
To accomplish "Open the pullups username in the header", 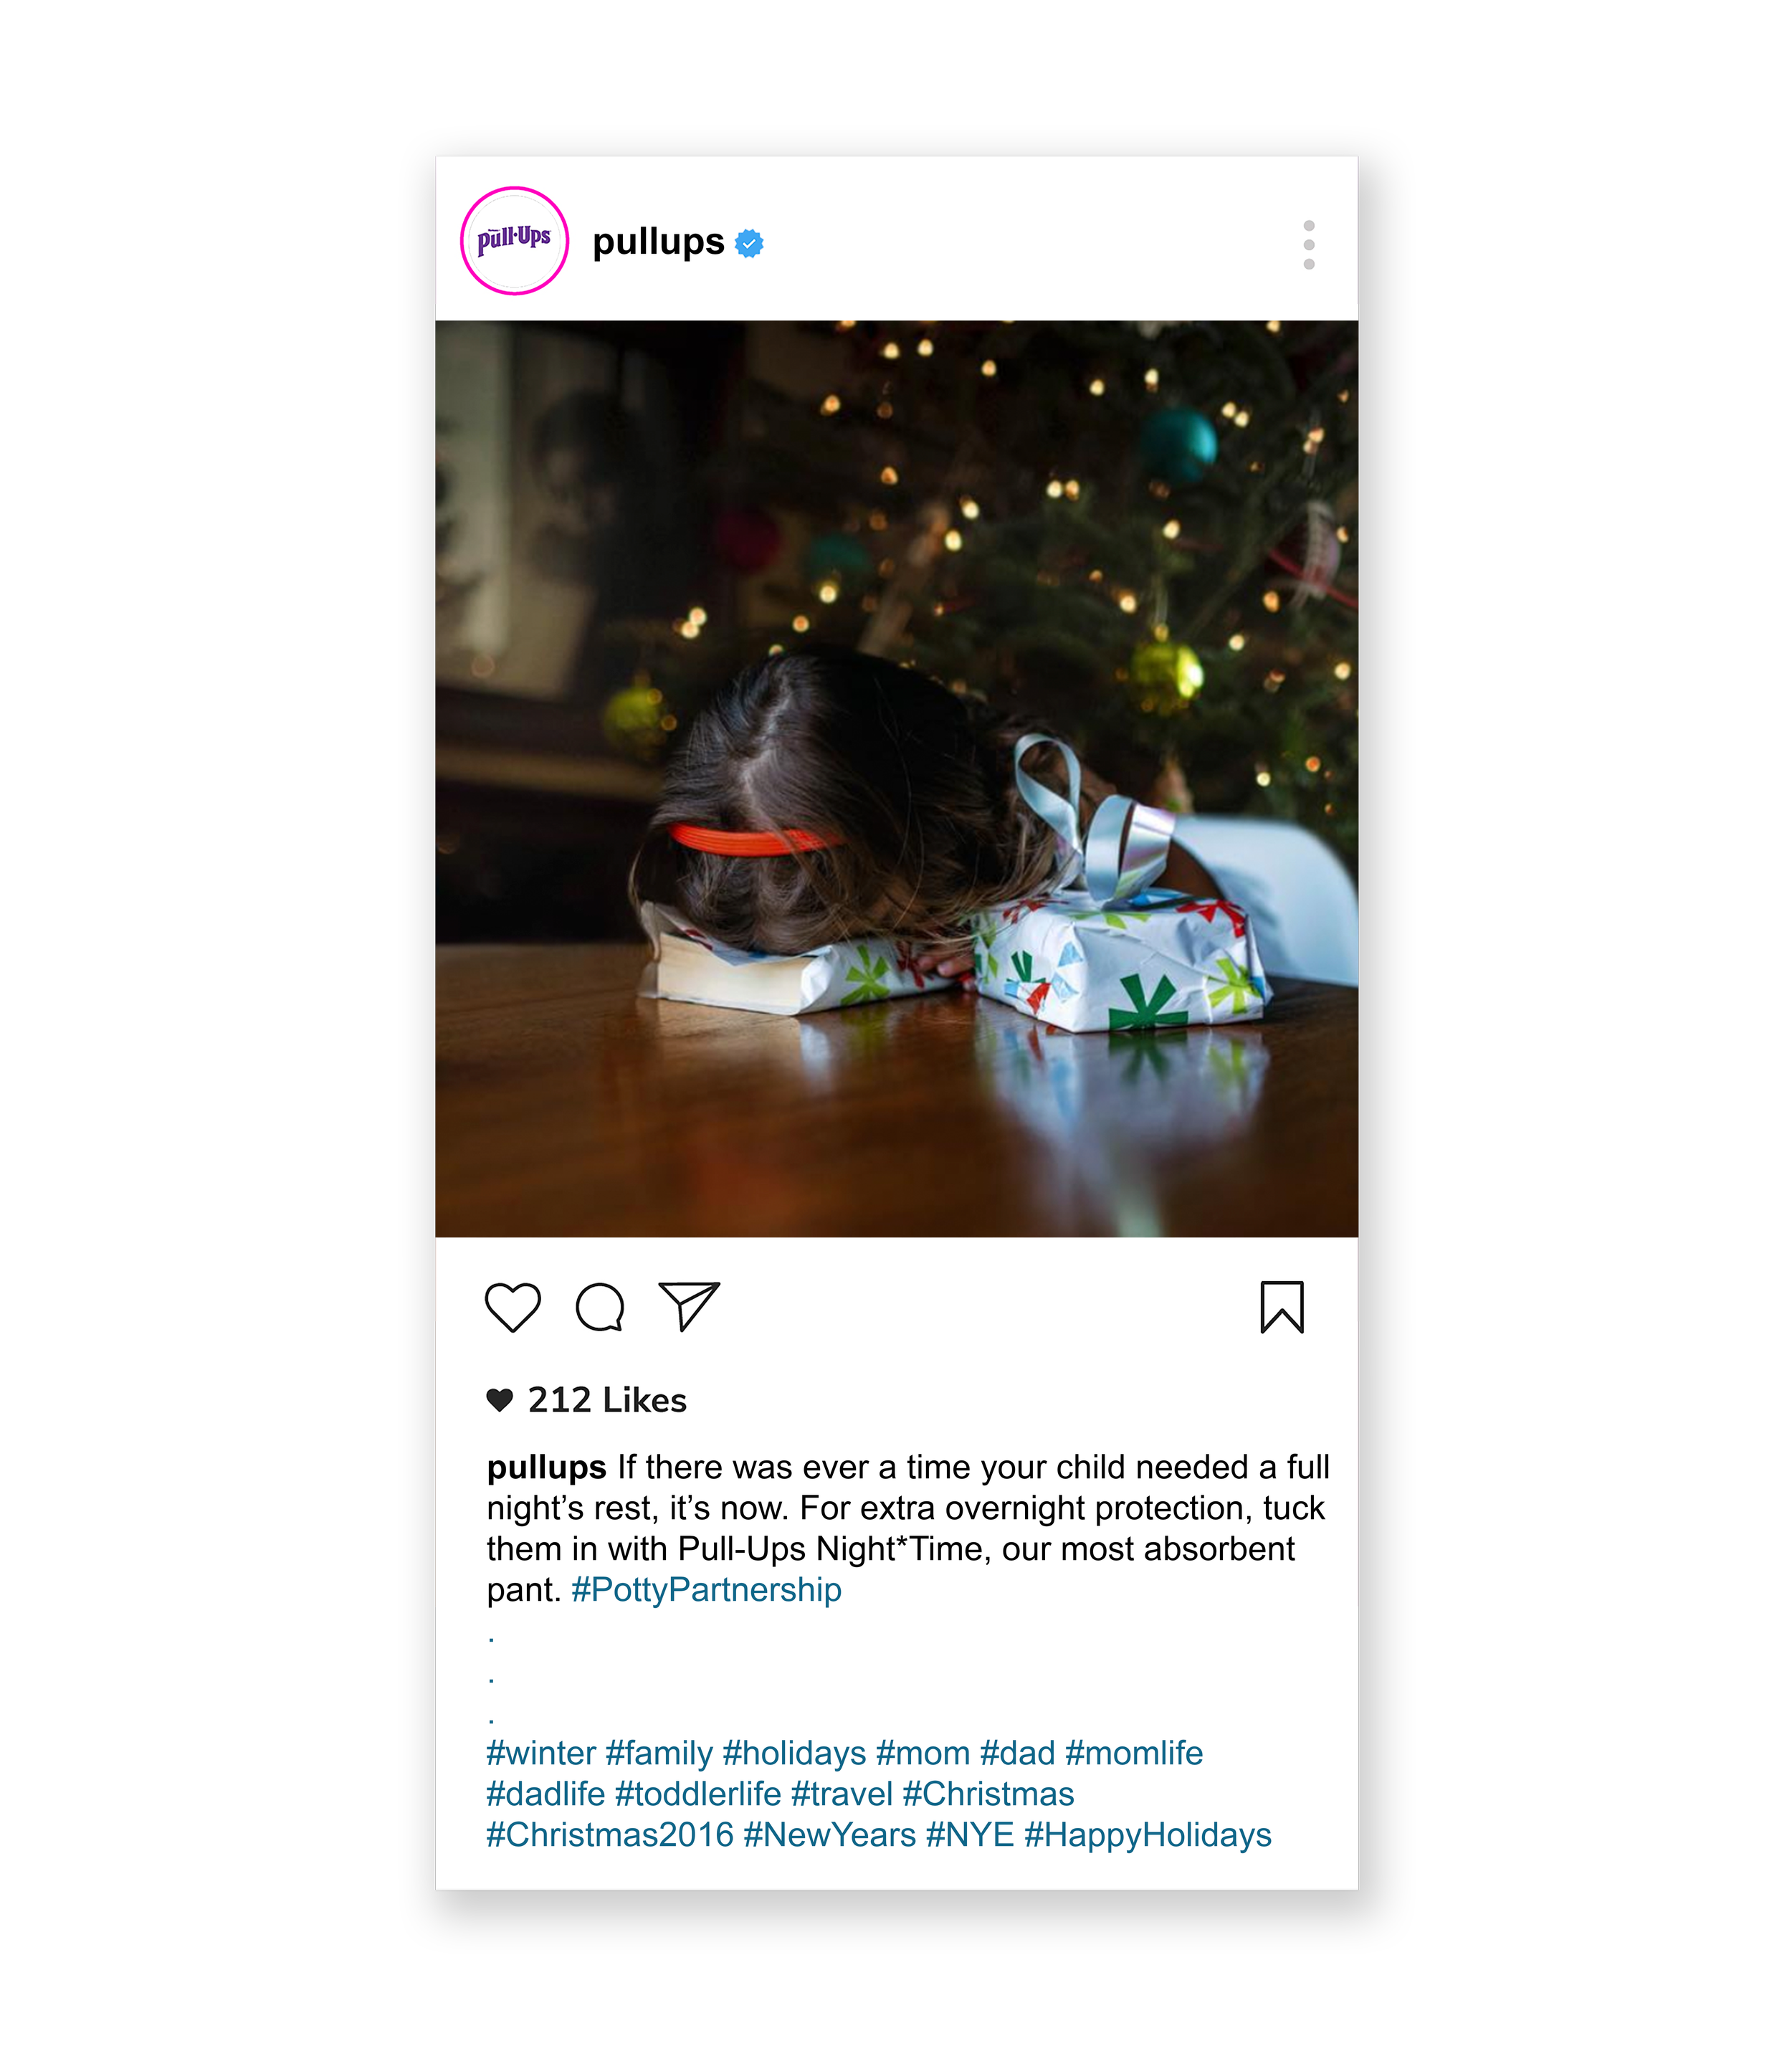I will [658, 242].
